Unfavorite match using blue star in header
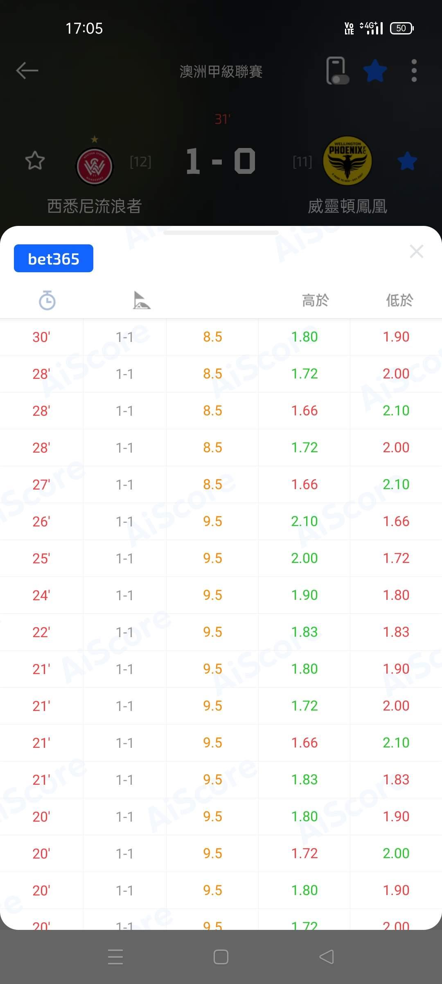Screen dimensions: 442x984 (x=375, y=71)
